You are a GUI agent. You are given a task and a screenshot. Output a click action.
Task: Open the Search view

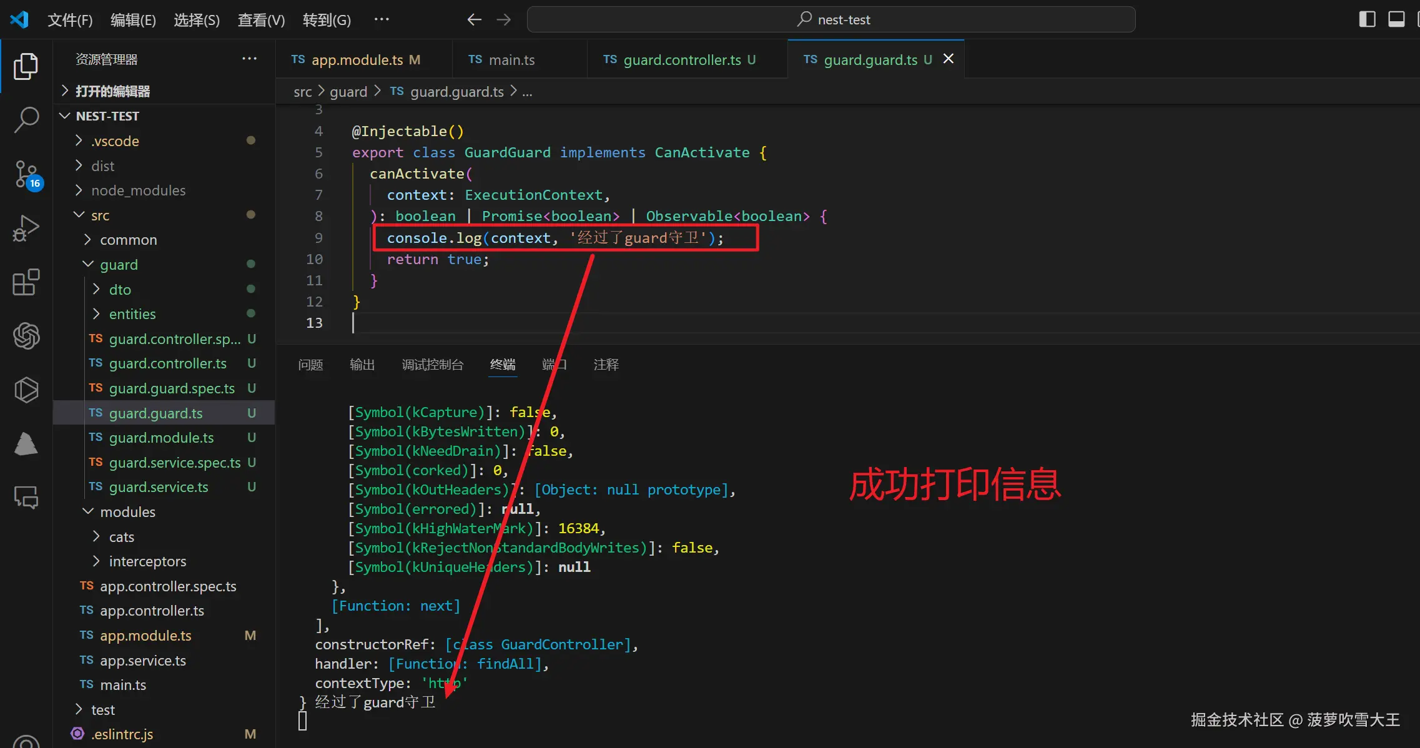(26, 120)
